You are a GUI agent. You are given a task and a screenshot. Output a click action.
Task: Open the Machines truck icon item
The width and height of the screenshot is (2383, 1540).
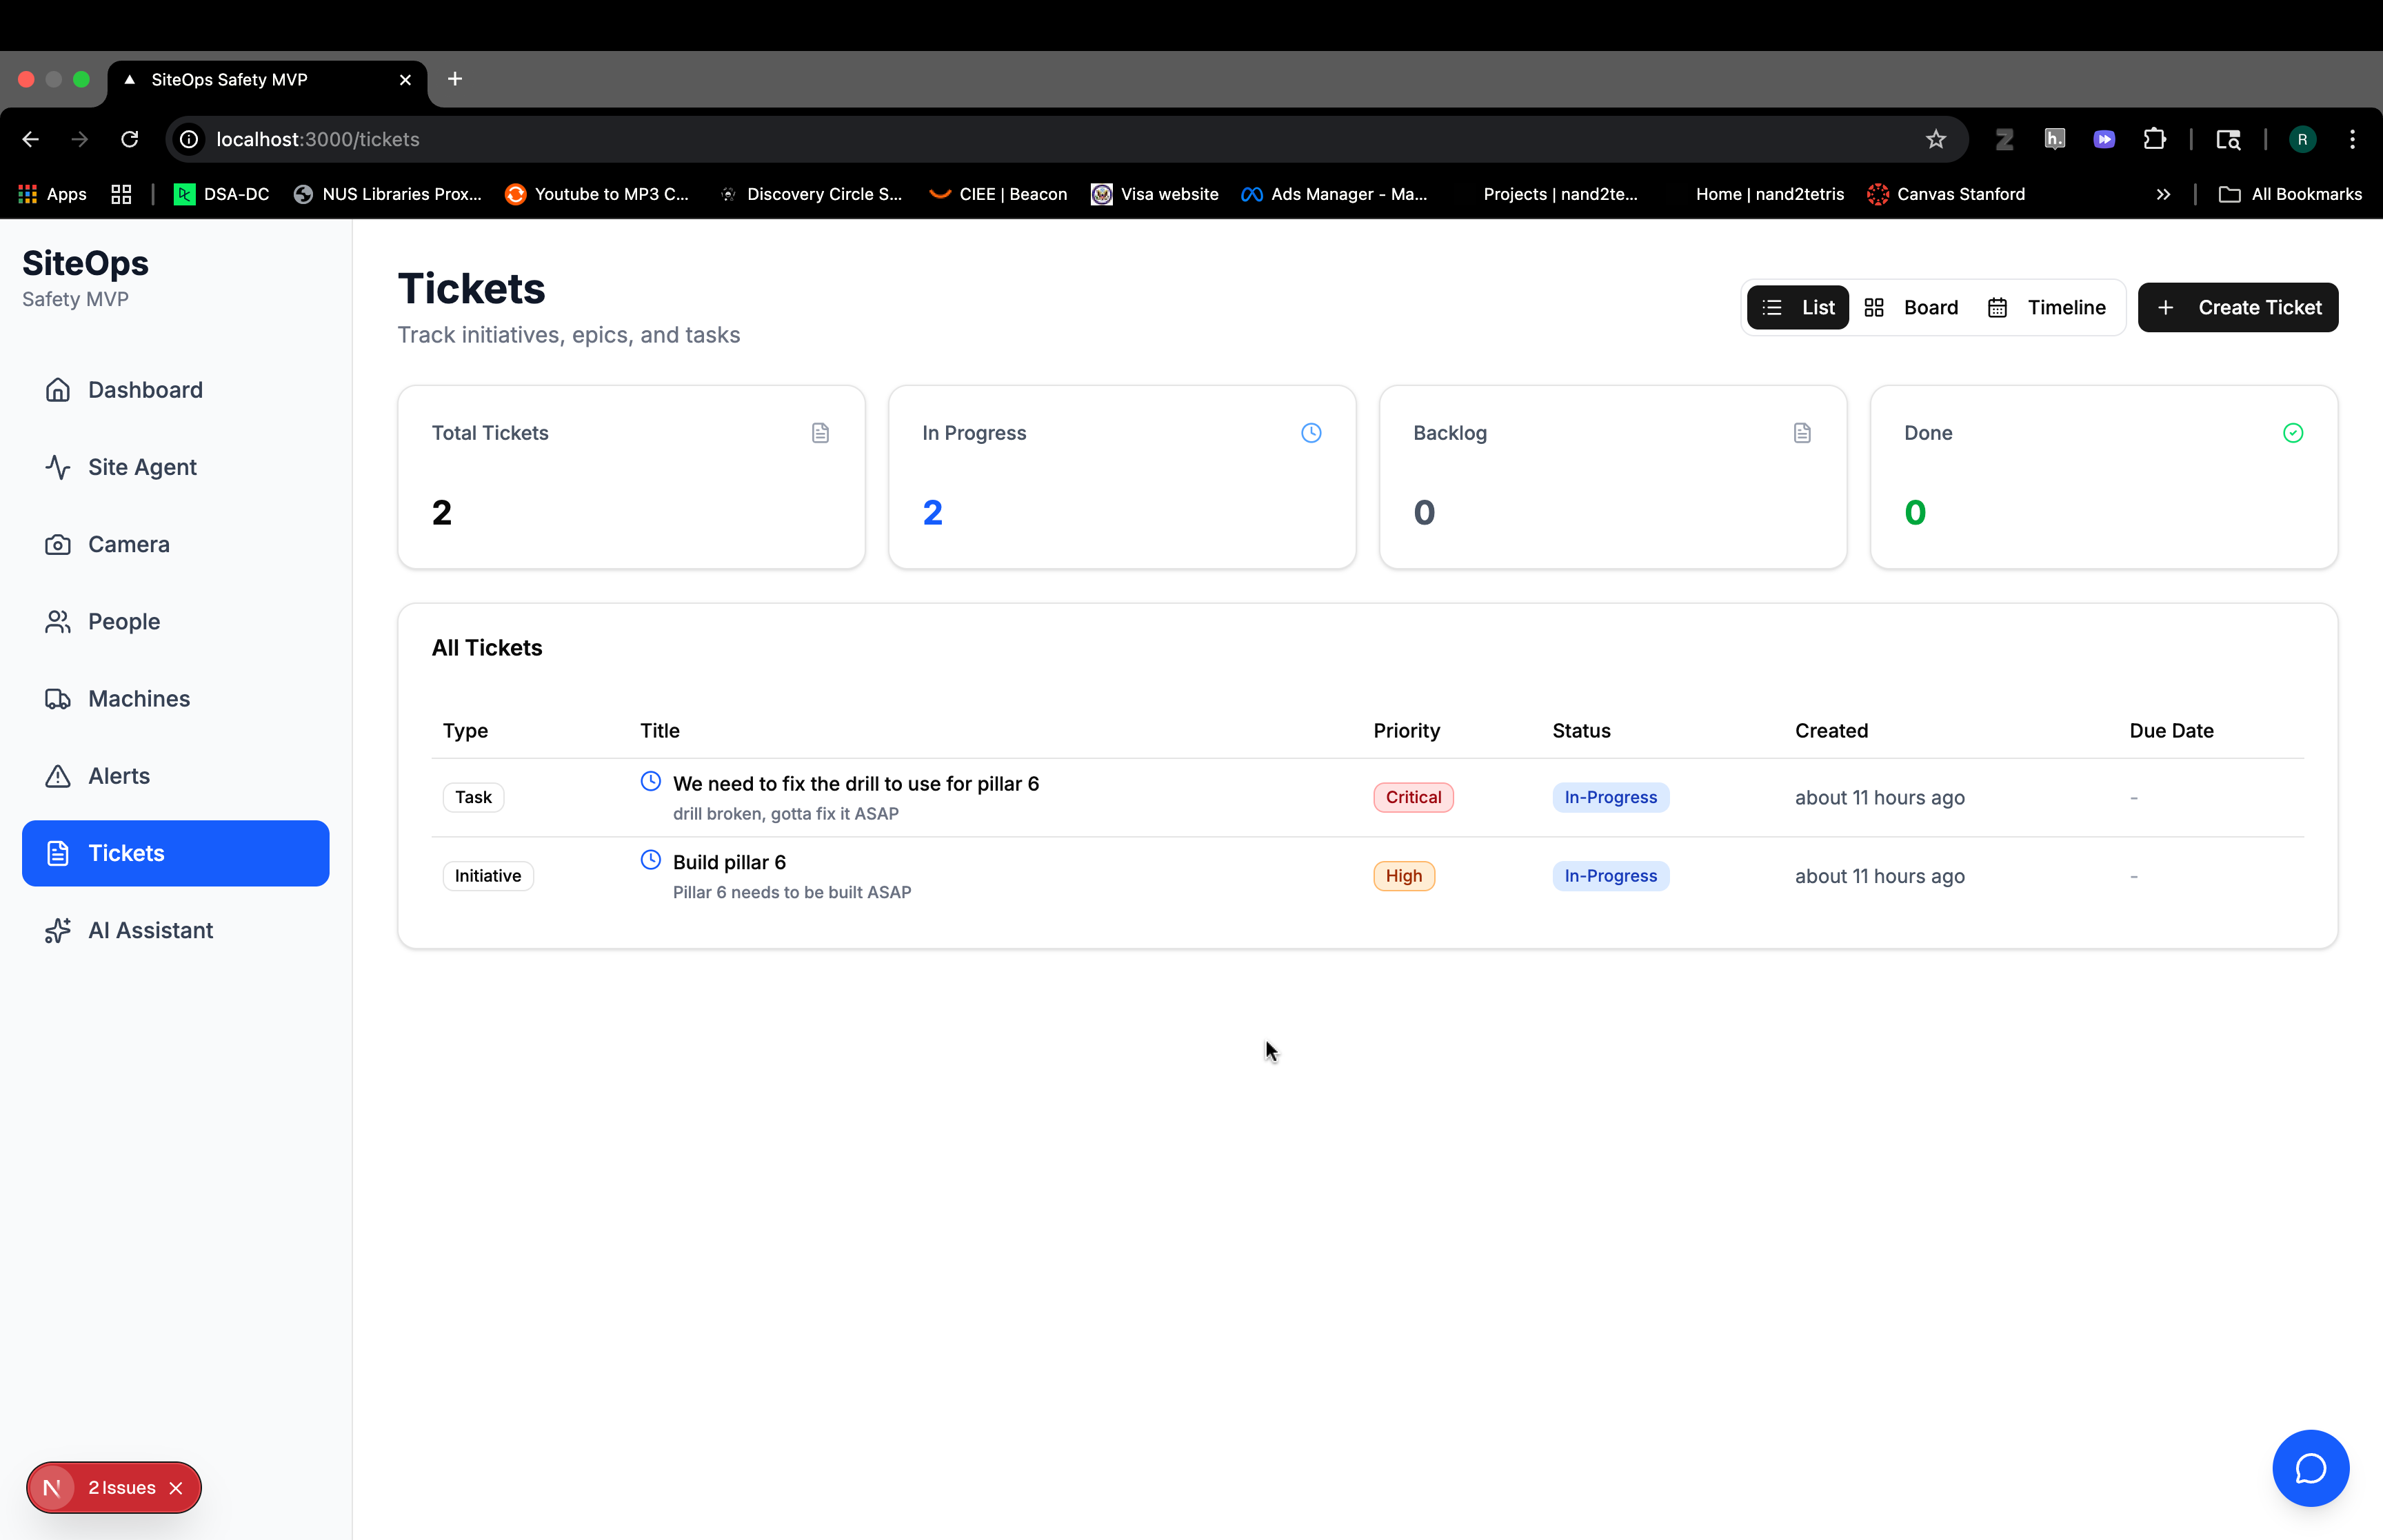(58, 699)
